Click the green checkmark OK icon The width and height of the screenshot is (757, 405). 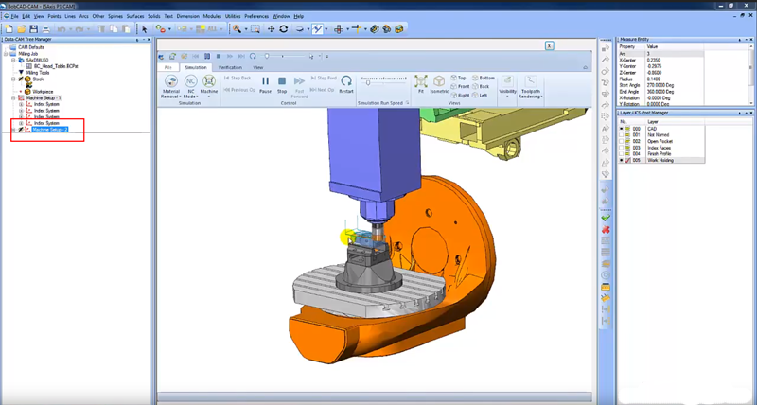coord(606,219)
